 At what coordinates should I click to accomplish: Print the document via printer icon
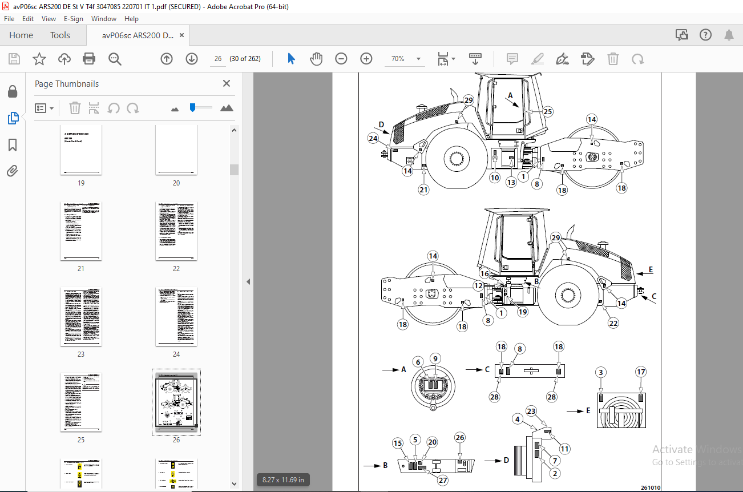(x=89, y=59)
